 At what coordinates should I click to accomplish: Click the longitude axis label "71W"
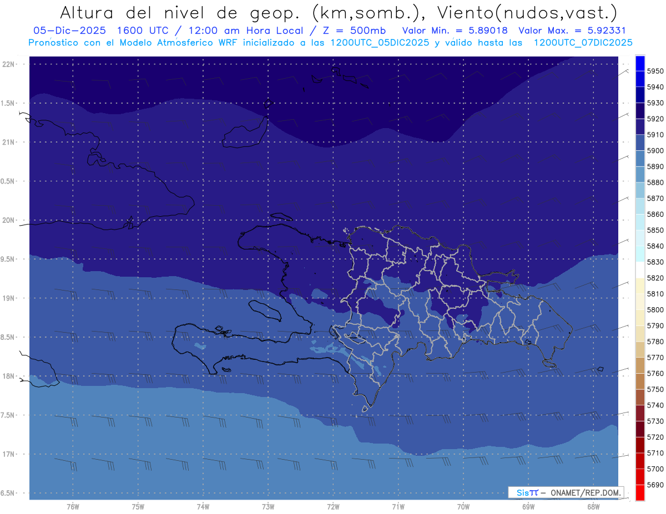click(398, 507)
